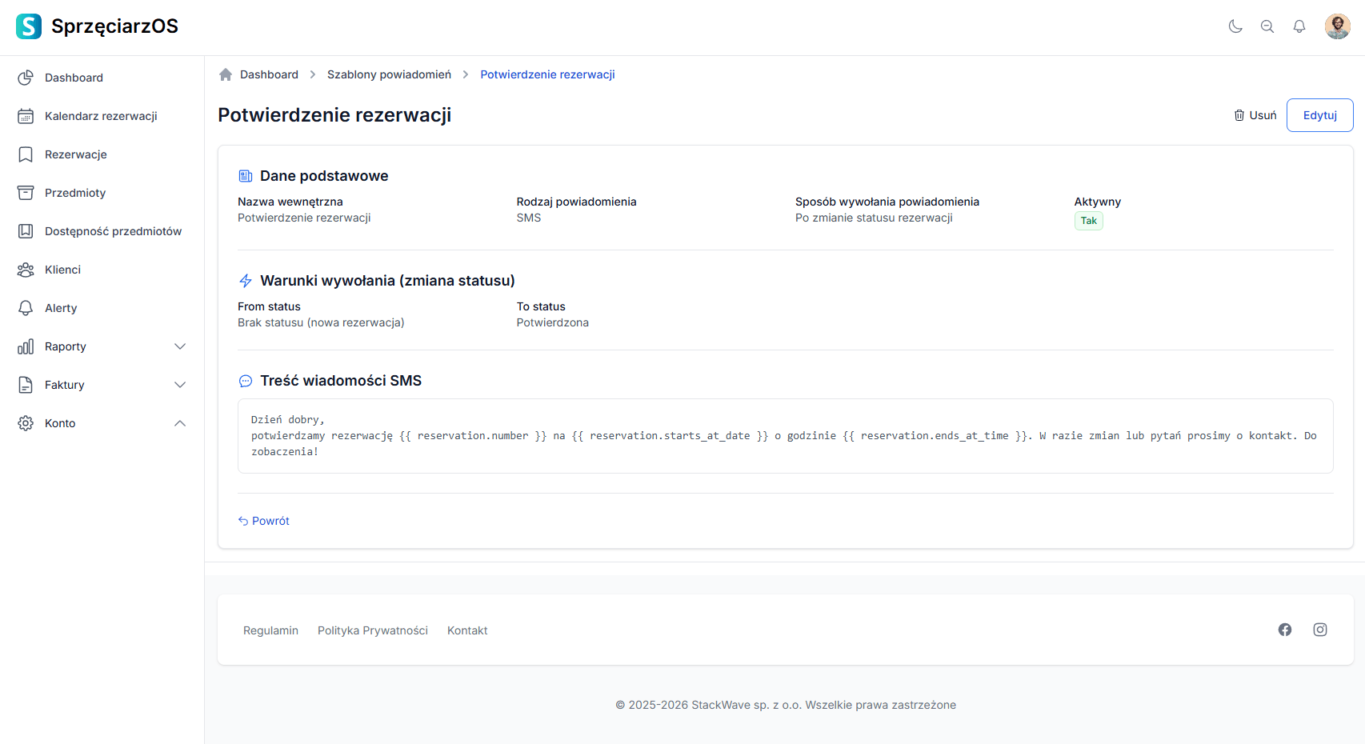The image size is (1365, 744).
Task: Open Alerty from the sidebar
Action: 61,308
